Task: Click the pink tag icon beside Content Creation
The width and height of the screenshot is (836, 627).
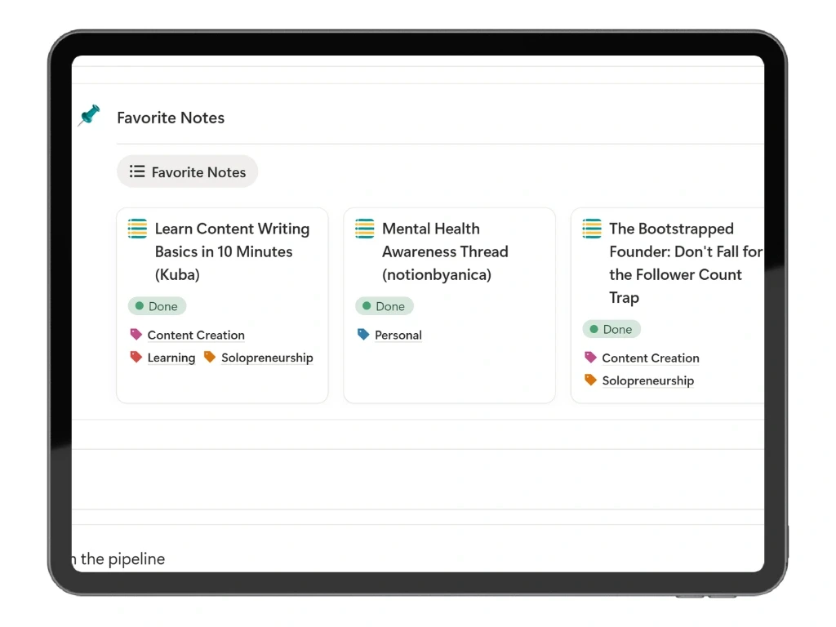Action: click(x=136, y=335)
